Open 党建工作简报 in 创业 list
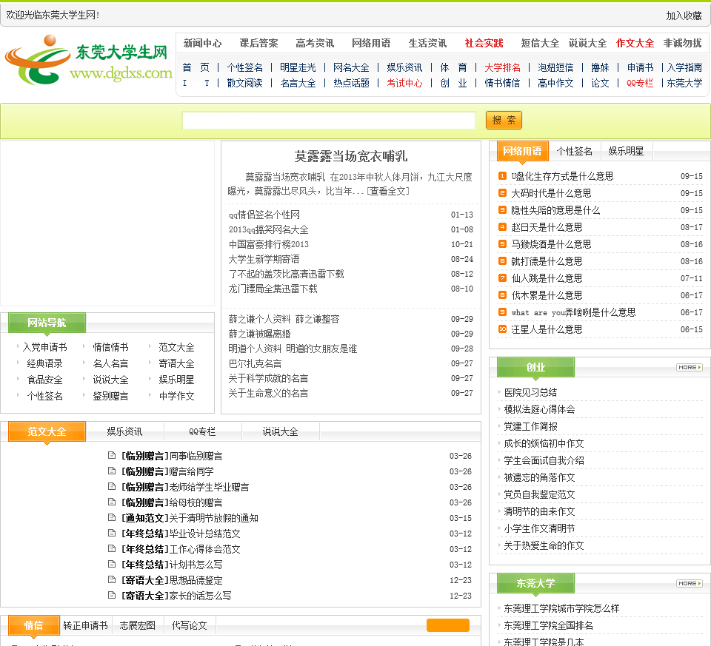The image size is (711, 646). pos(530,426)
